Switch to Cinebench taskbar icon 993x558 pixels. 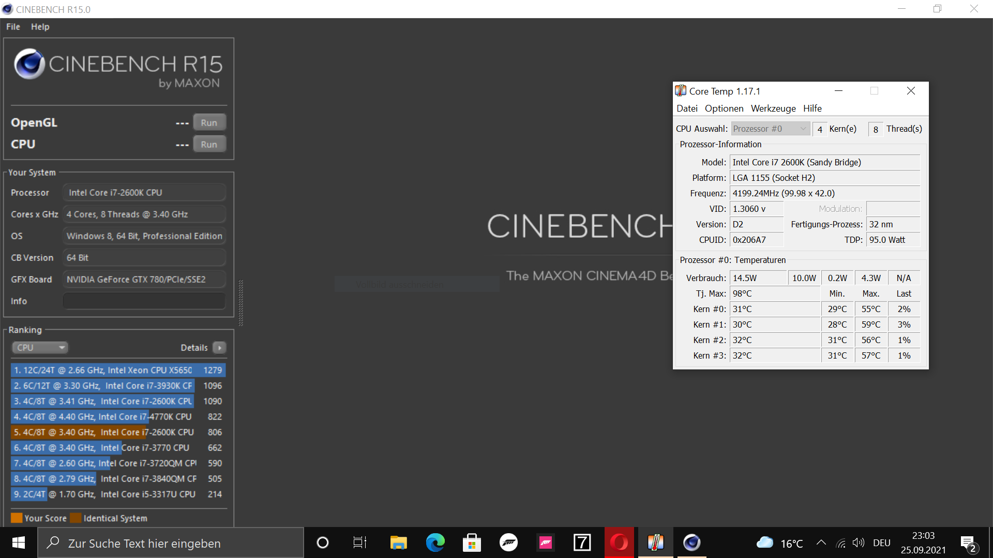pyautogui.click(x=692, y=542)
